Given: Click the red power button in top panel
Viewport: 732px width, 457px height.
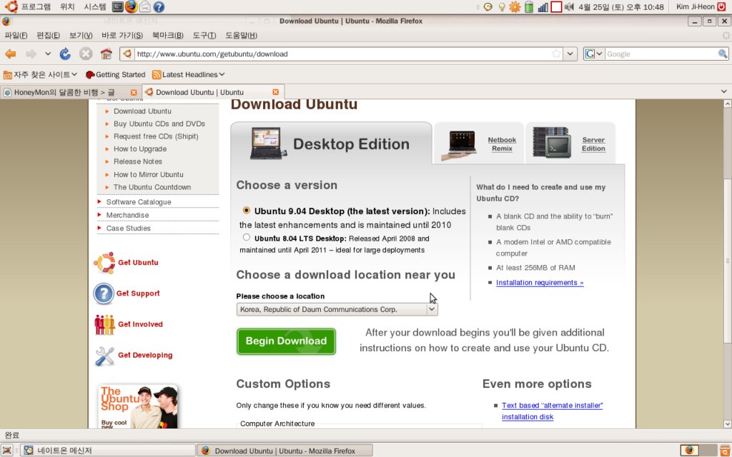Looking at the screenshot, I should (x=722, y=7).
